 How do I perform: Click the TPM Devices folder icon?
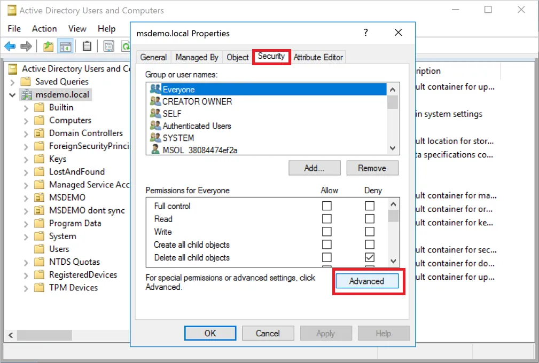click(x=39, y=287)
